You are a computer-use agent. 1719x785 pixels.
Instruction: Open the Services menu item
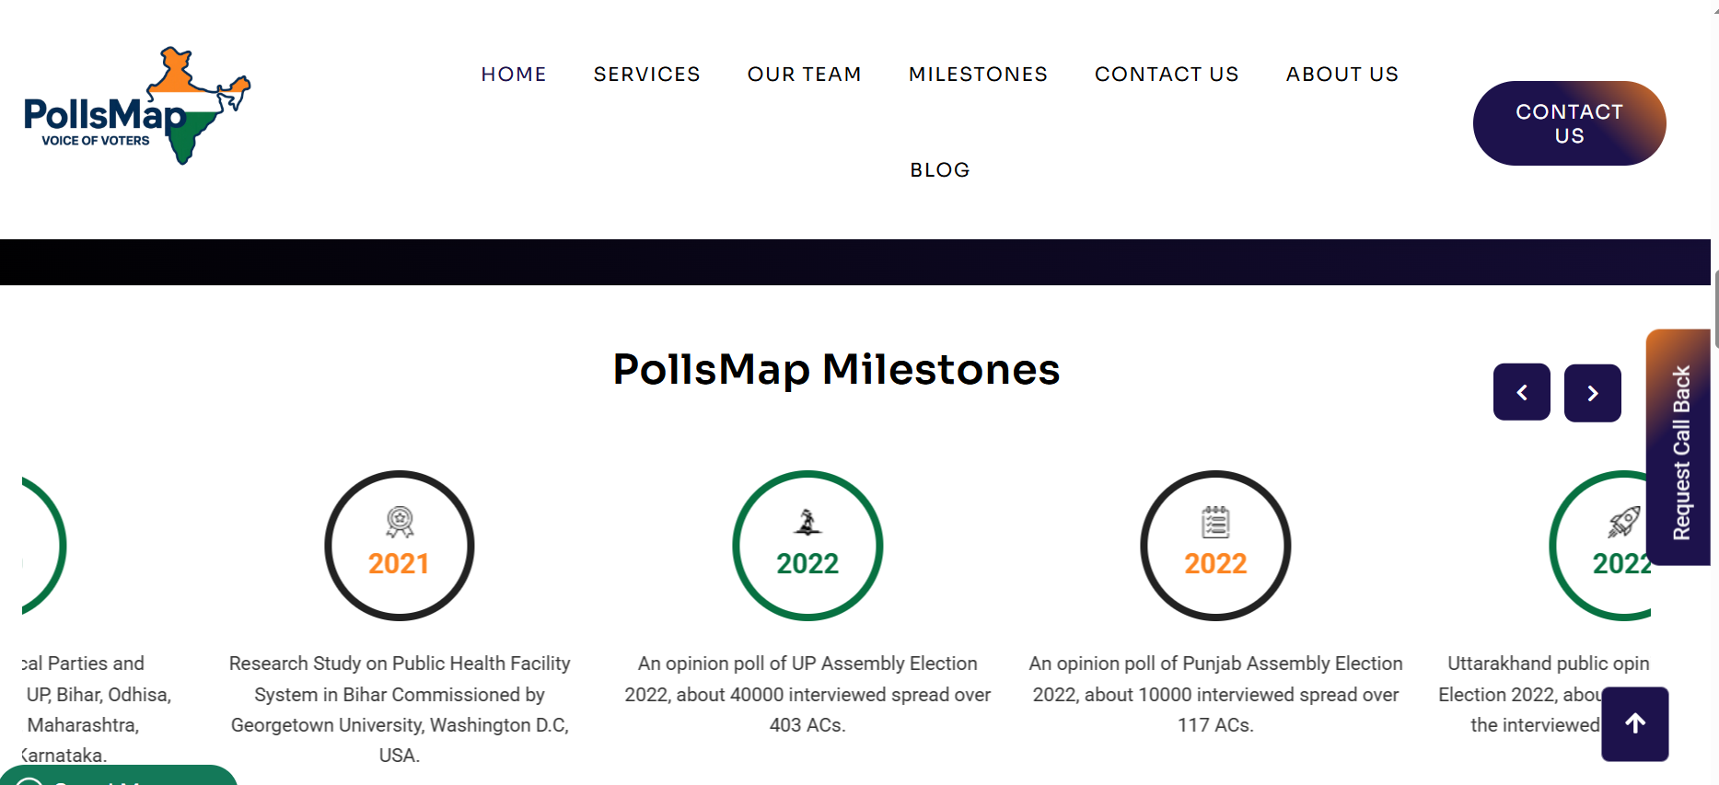pyautogui.click(x=647, y=74)
